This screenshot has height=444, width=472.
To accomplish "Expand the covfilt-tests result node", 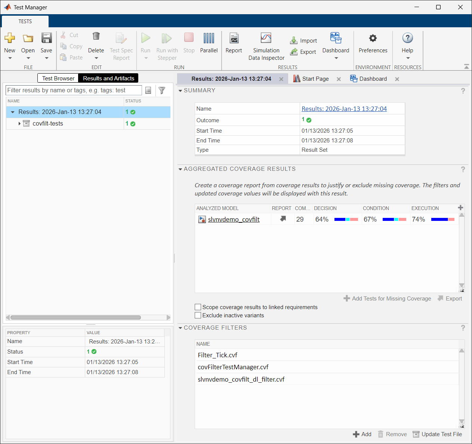I will (19, 123).
